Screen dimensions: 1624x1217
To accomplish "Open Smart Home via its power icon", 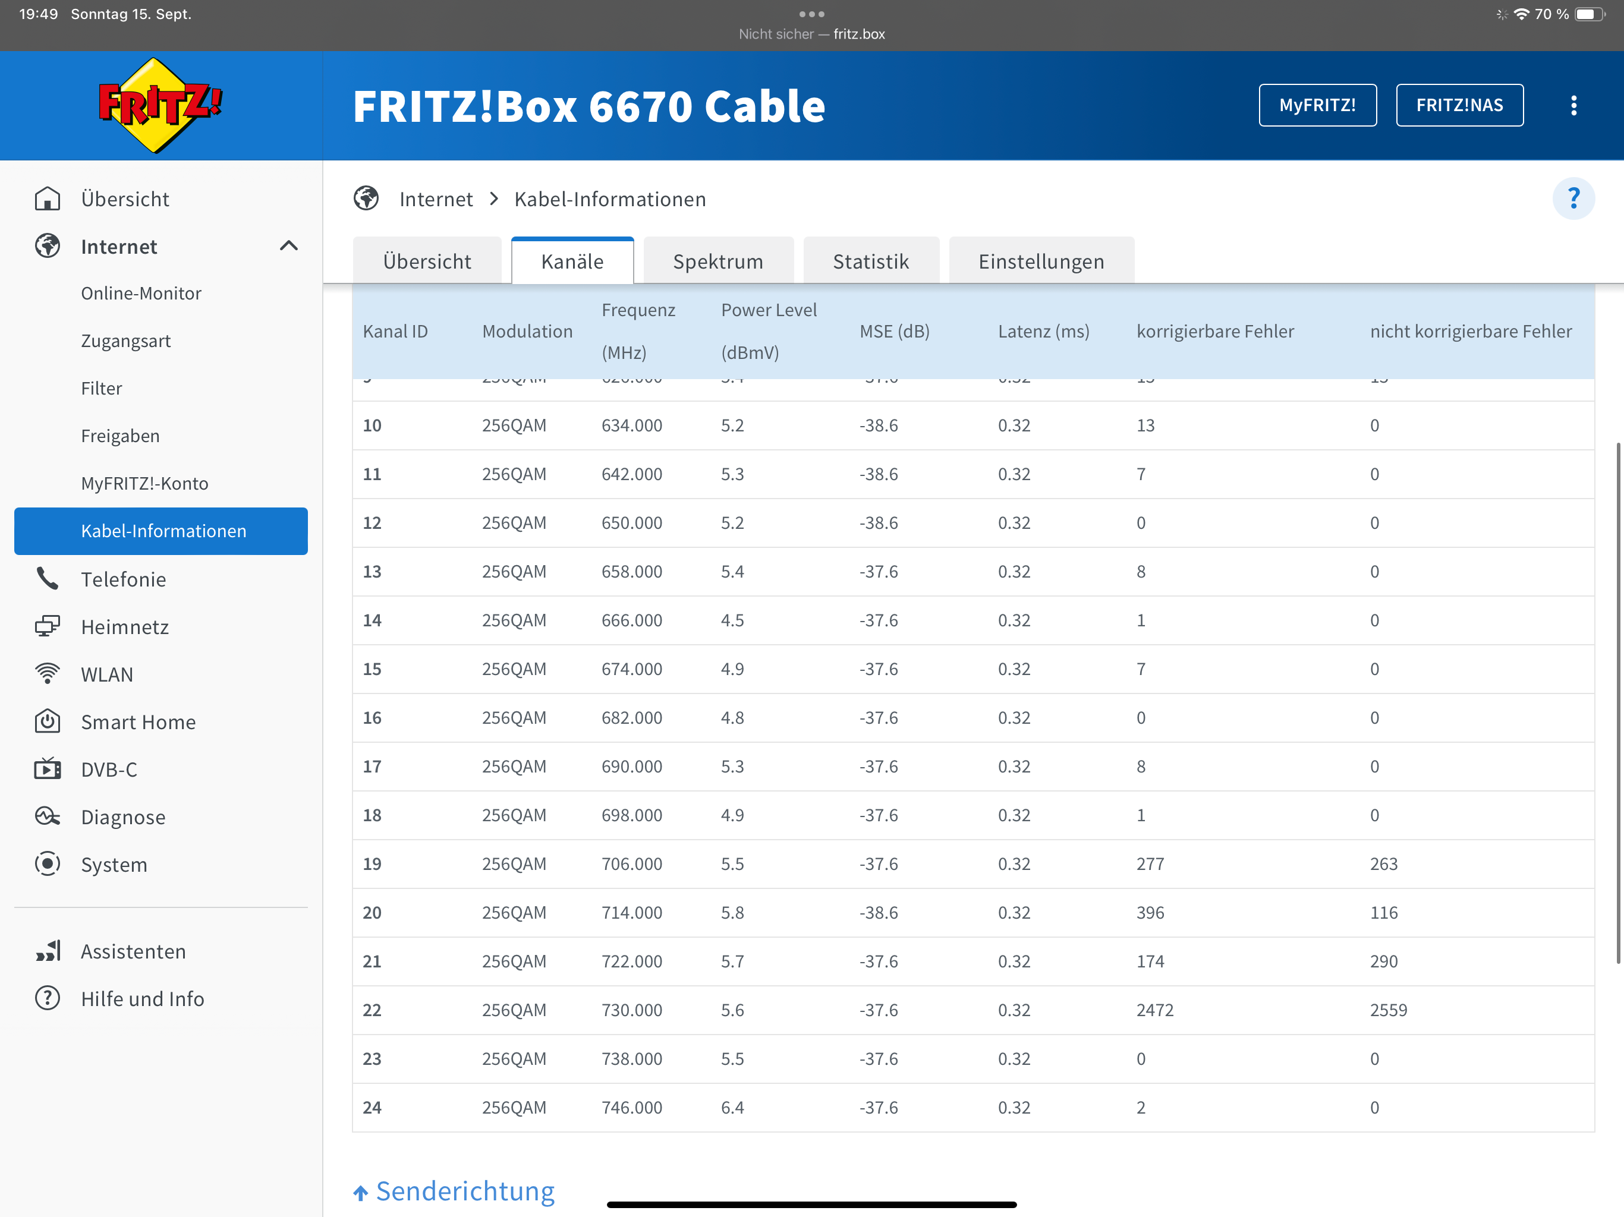I will 48,721.
